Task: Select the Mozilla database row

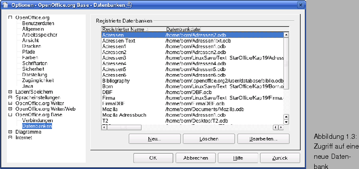Action: click(x=192, y=109)
